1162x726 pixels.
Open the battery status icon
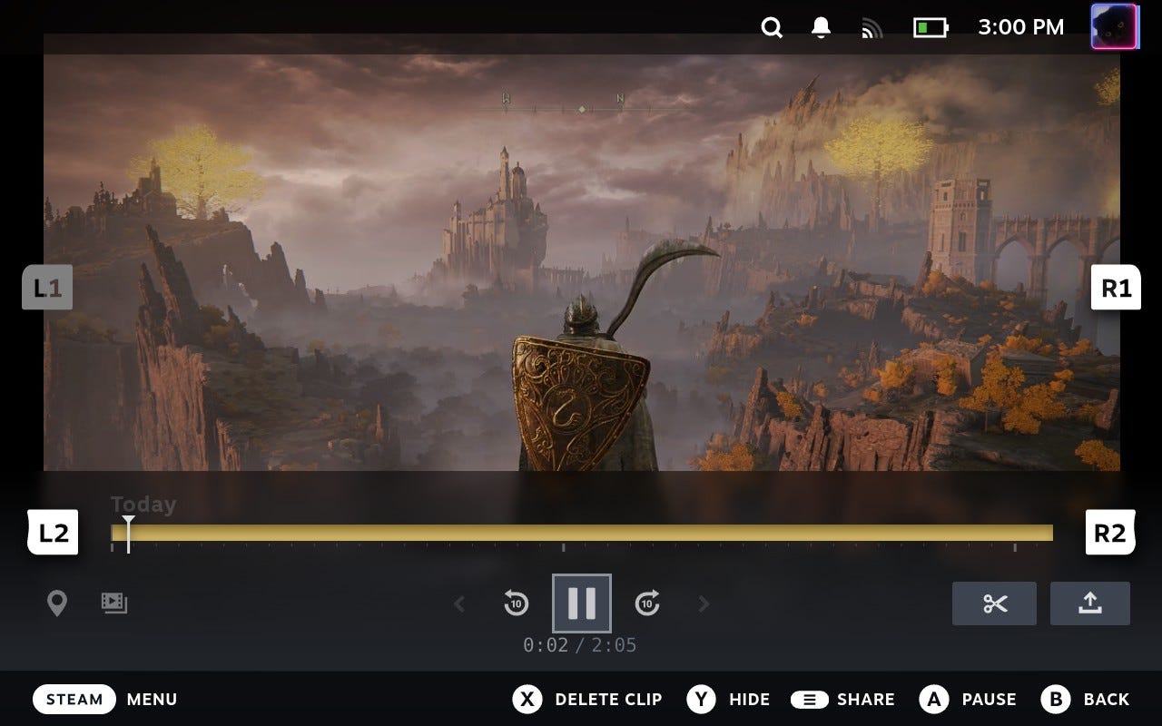(x=930, y=28)
